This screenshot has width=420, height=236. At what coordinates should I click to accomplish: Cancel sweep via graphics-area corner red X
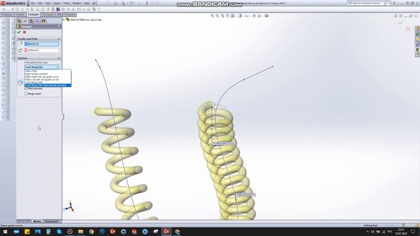click(x=408, y=29)
